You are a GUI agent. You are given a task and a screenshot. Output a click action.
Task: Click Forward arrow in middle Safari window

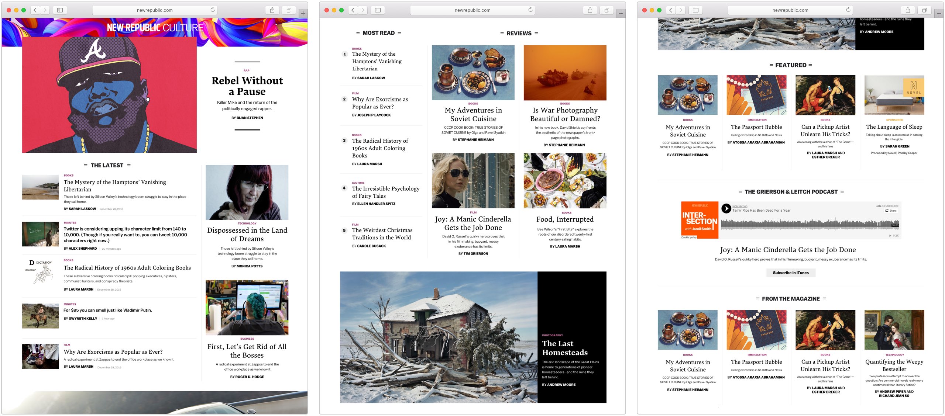click(363, 10)
